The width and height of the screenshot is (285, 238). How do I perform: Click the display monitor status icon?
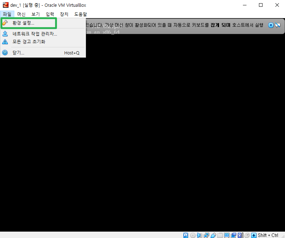pyautogui.click(x=227, y=235)
